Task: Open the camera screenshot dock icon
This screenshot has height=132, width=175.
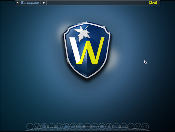Action: 73,127
